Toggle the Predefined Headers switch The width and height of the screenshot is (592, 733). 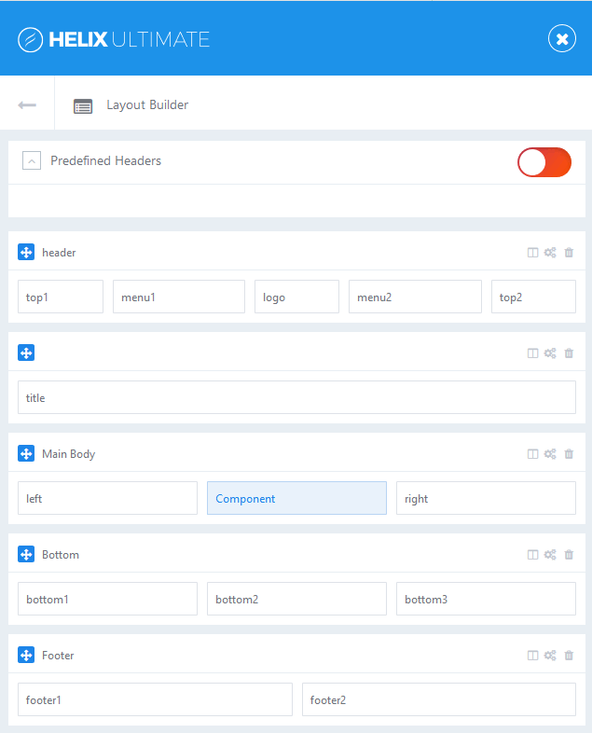point(544,162)
